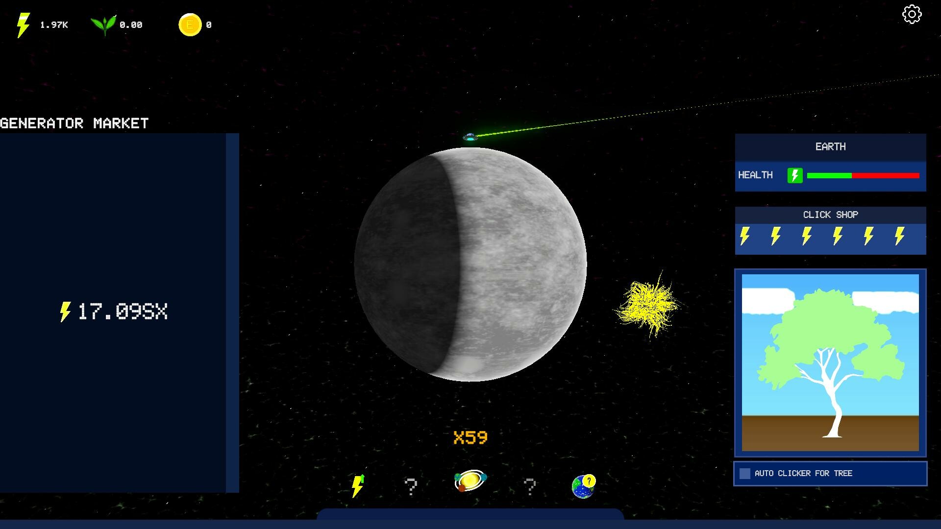This screenshot has height=529, width=941.
Task: Click the Moon planet
Action: 470,264
